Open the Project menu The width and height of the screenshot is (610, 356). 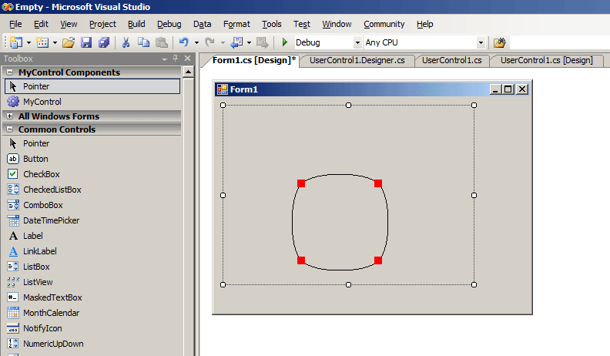[102, 24]
